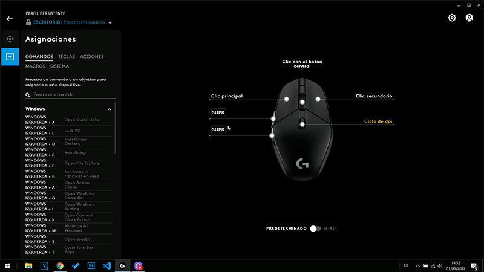484x272 pixels.
Task: Open the blue checkmark taskbar app
Action: click(75, 266)
